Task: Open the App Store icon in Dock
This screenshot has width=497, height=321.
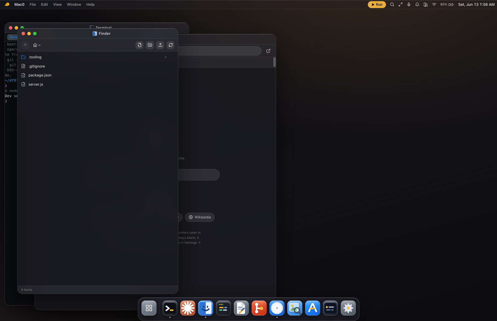Action: click(x=312, y=308)
